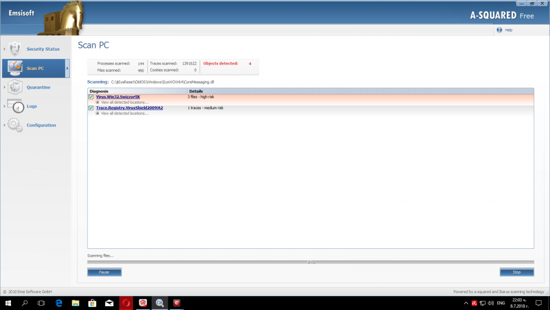Uncheck Trace.Registry.VirusShield2009!A2 checkbox
The image size is (550, 310).
coord(91,108)
